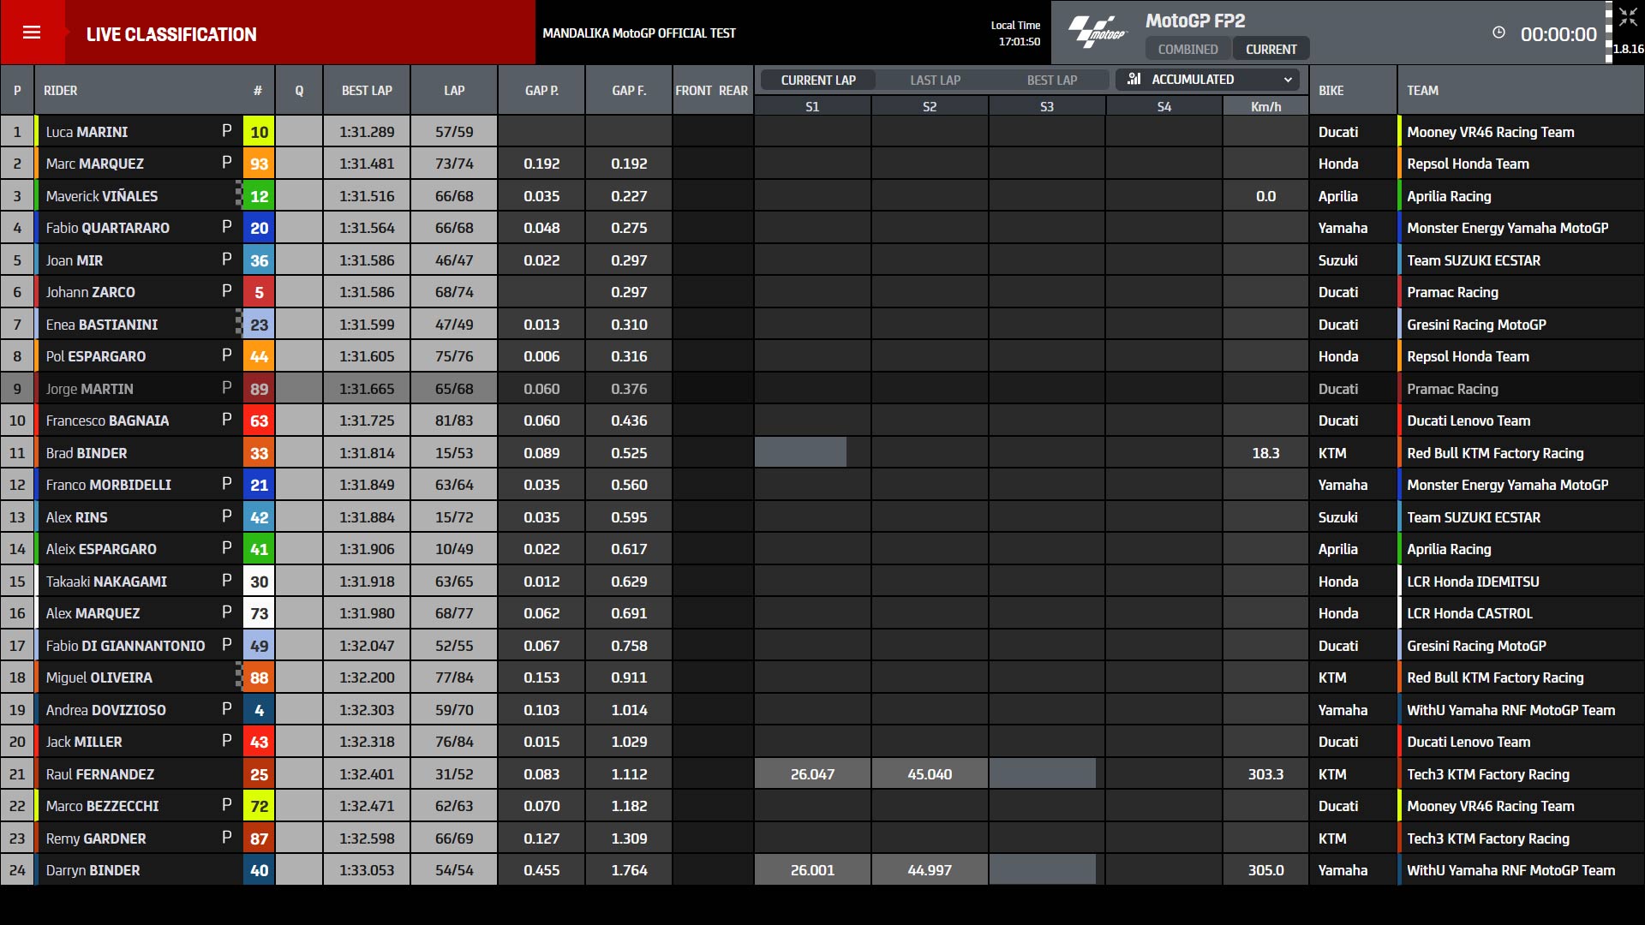Select rider number 36 badge
This screenshot has height=925, width=1645.
click(259, 260)
